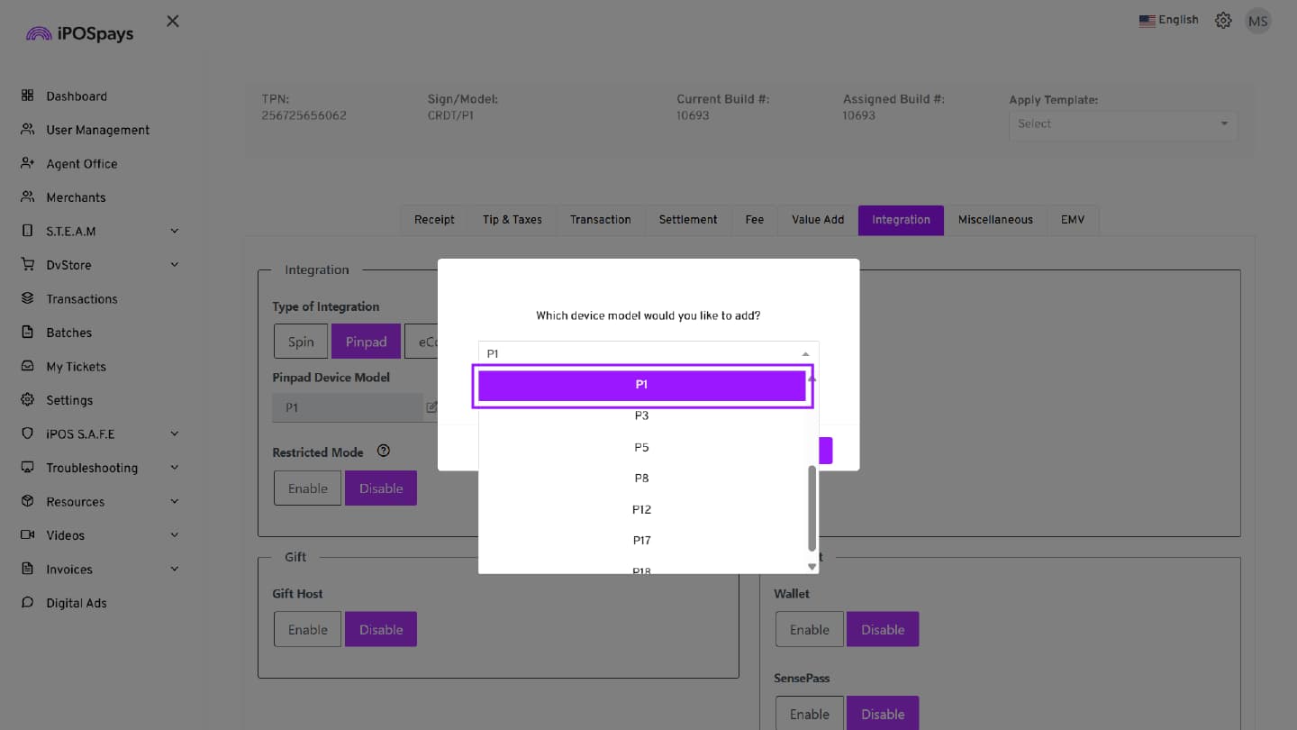This screenshot has height=730, width=1297.
Task: Click the Batches document icon in sidebar
Action: (x=27, y=333)
